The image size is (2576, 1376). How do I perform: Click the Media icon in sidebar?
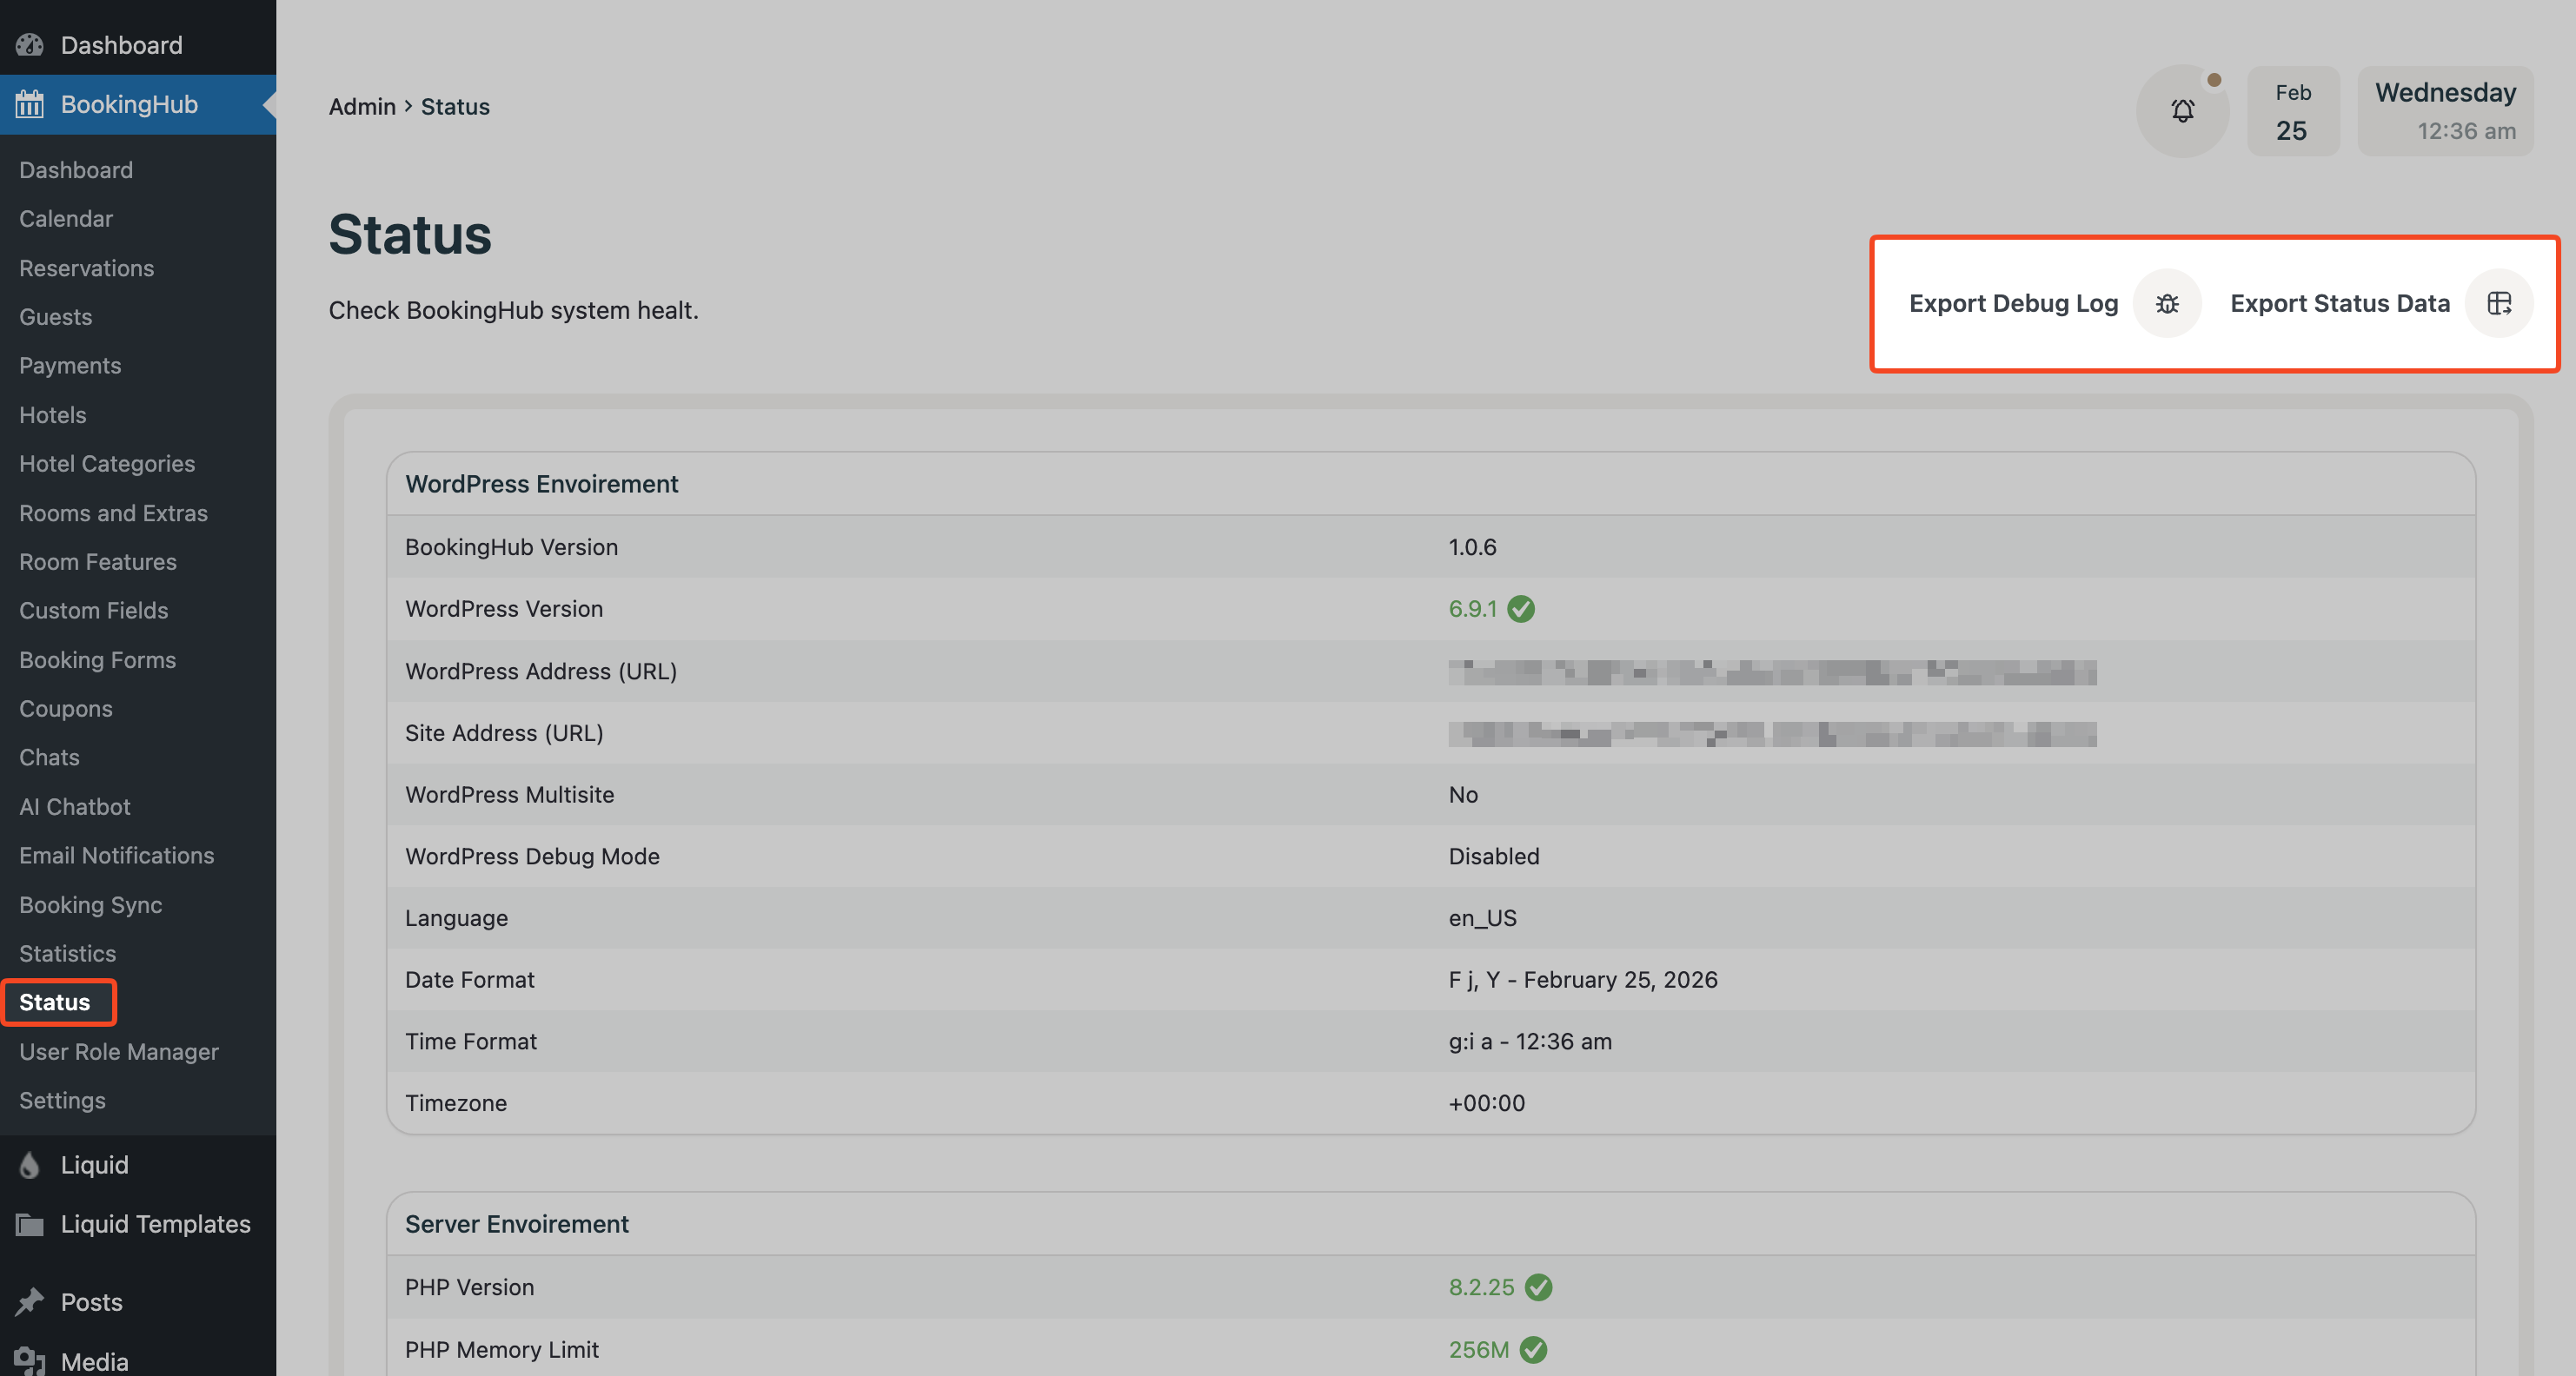click(30, 1360)
